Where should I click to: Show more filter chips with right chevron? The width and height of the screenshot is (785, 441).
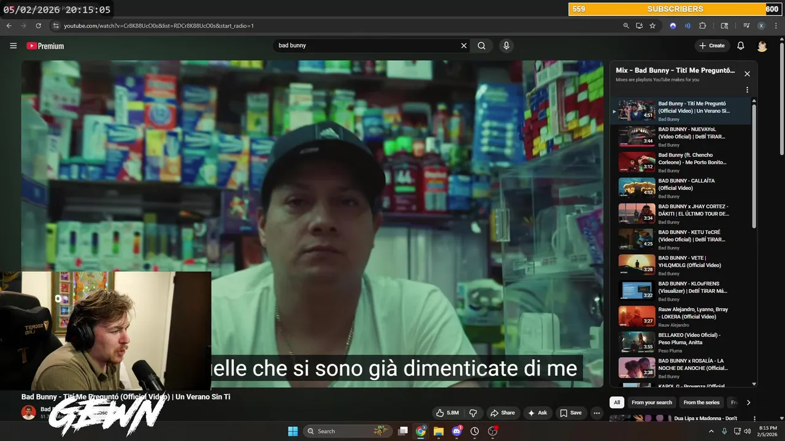coord(748,402)
